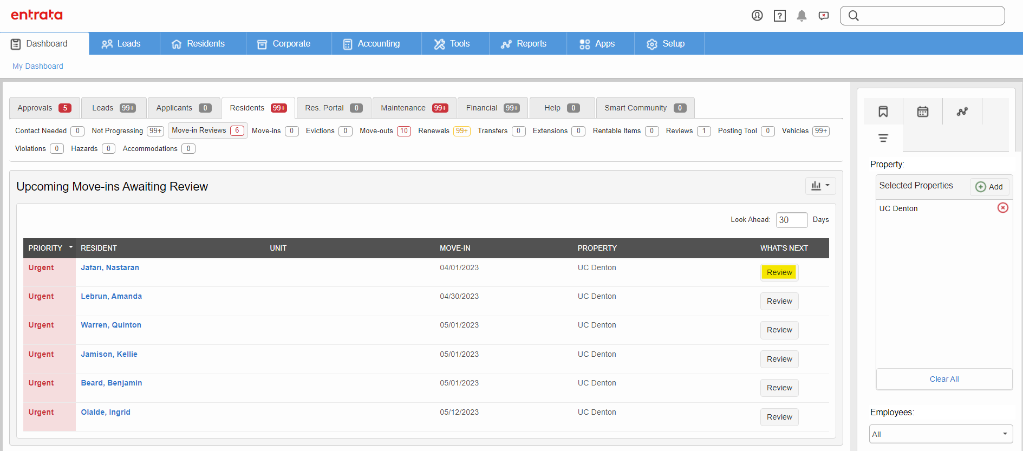Switch to the Maintenance tab
1023x451 pixels.
pos(414,108)
